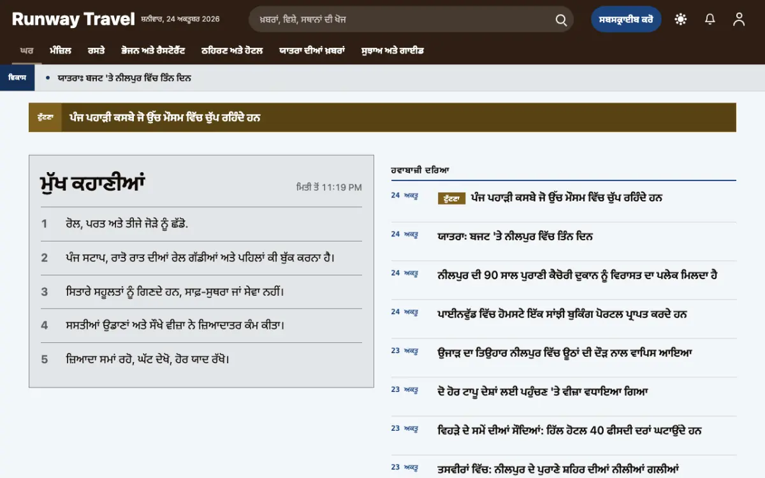Image resolution: width=765 pixels, height=478 pixels.
Task: Click the ਹਵਾਬਾਜ਼ੀ ਦਰਿਆ feed heading
Action: point(421,170)
